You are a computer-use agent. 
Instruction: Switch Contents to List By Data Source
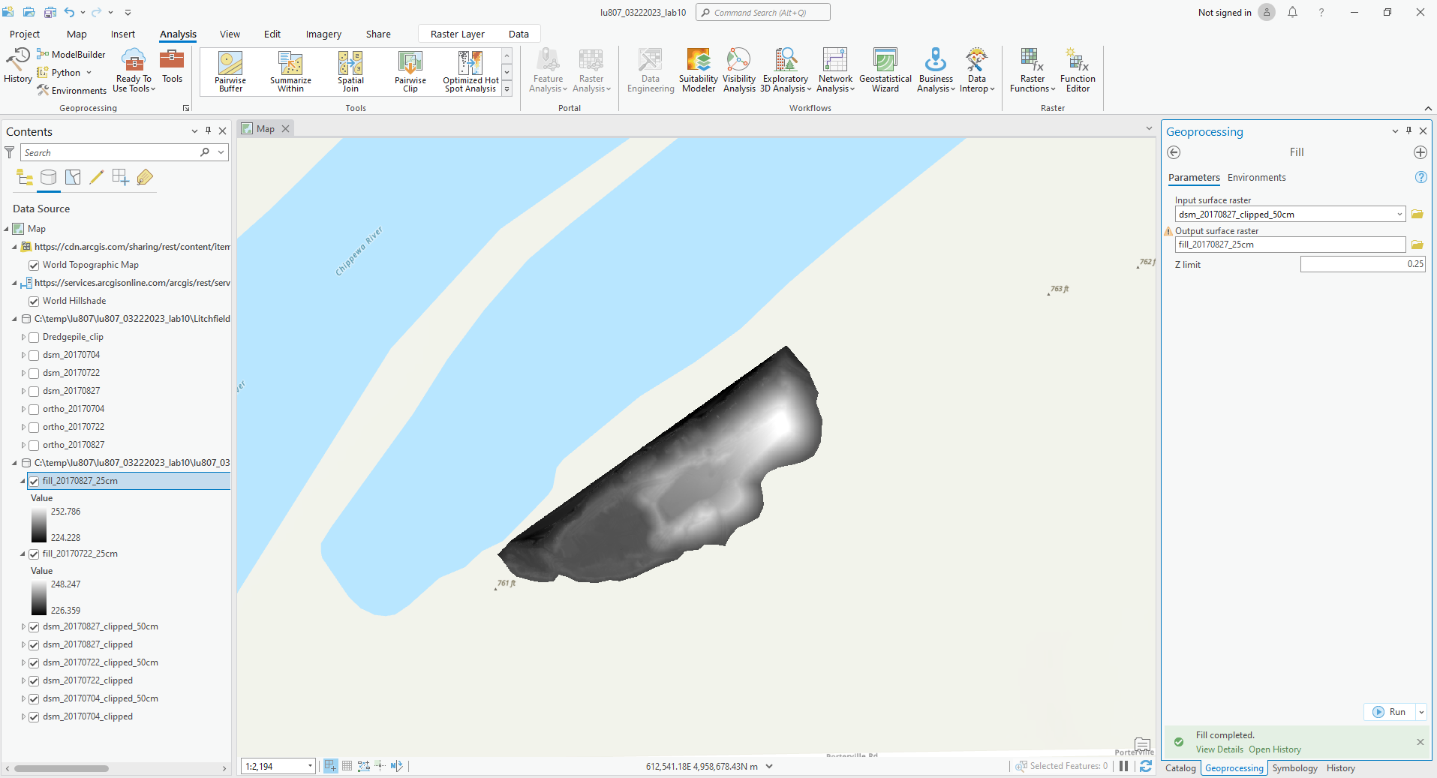[49, 178]
